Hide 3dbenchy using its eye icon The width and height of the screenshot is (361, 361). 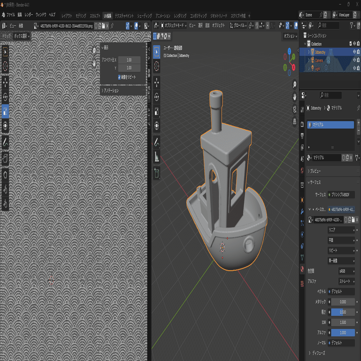pos(354,52)
